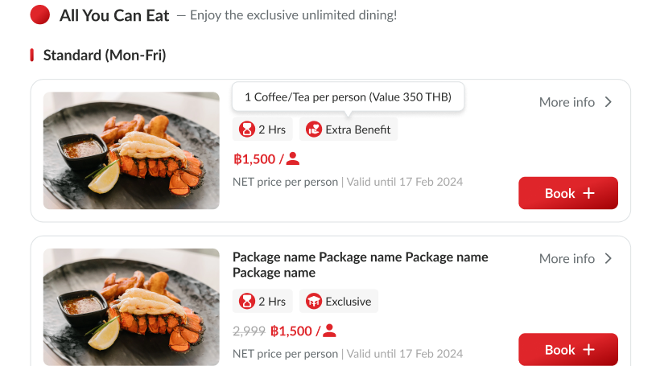Image resolution: width=660 pixels, height=366 pixels.
Task: Click the red circle icon beside All You Can Eat
Action: [x=39, y=14]
